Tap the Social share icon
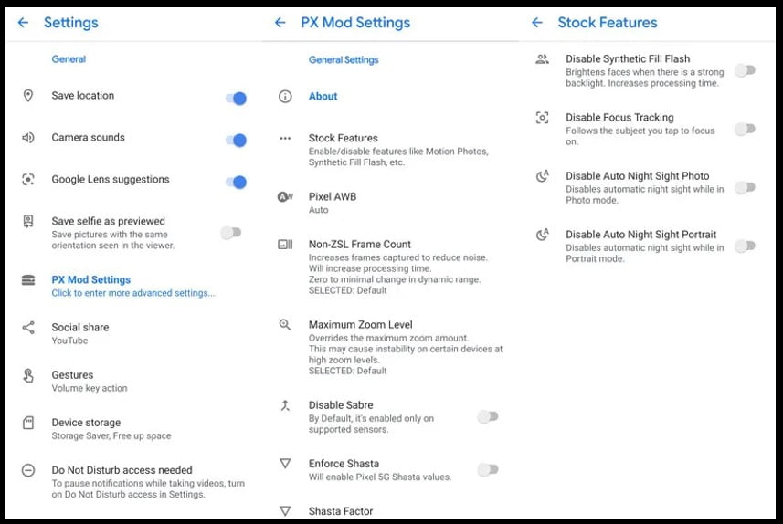This screenshot has width=783, height=524. pos(28,328)
